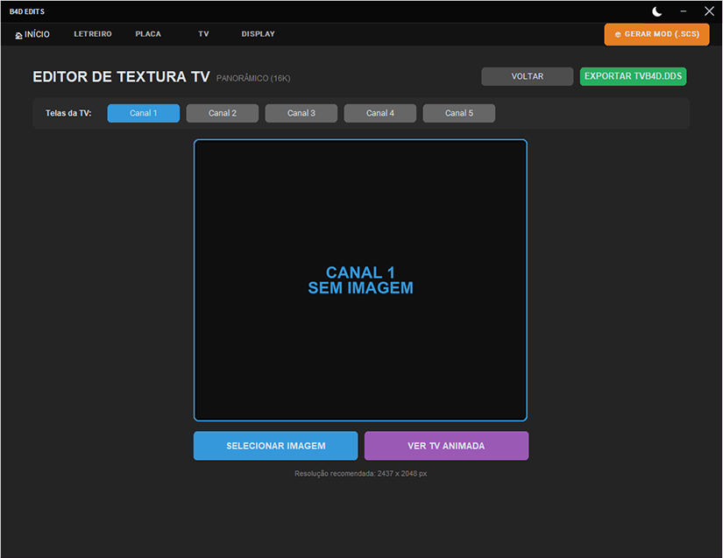Toggle dark mode with the moon icon

pos(656,11)
